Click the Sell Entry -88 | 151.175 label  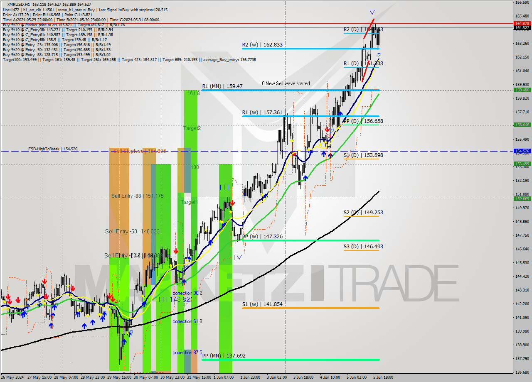pyautogui.click(x=138, y=196)
